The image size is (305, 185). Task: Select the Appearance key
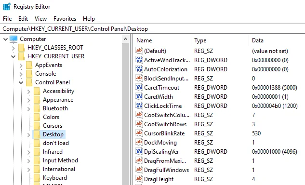[x=58, y=100]
